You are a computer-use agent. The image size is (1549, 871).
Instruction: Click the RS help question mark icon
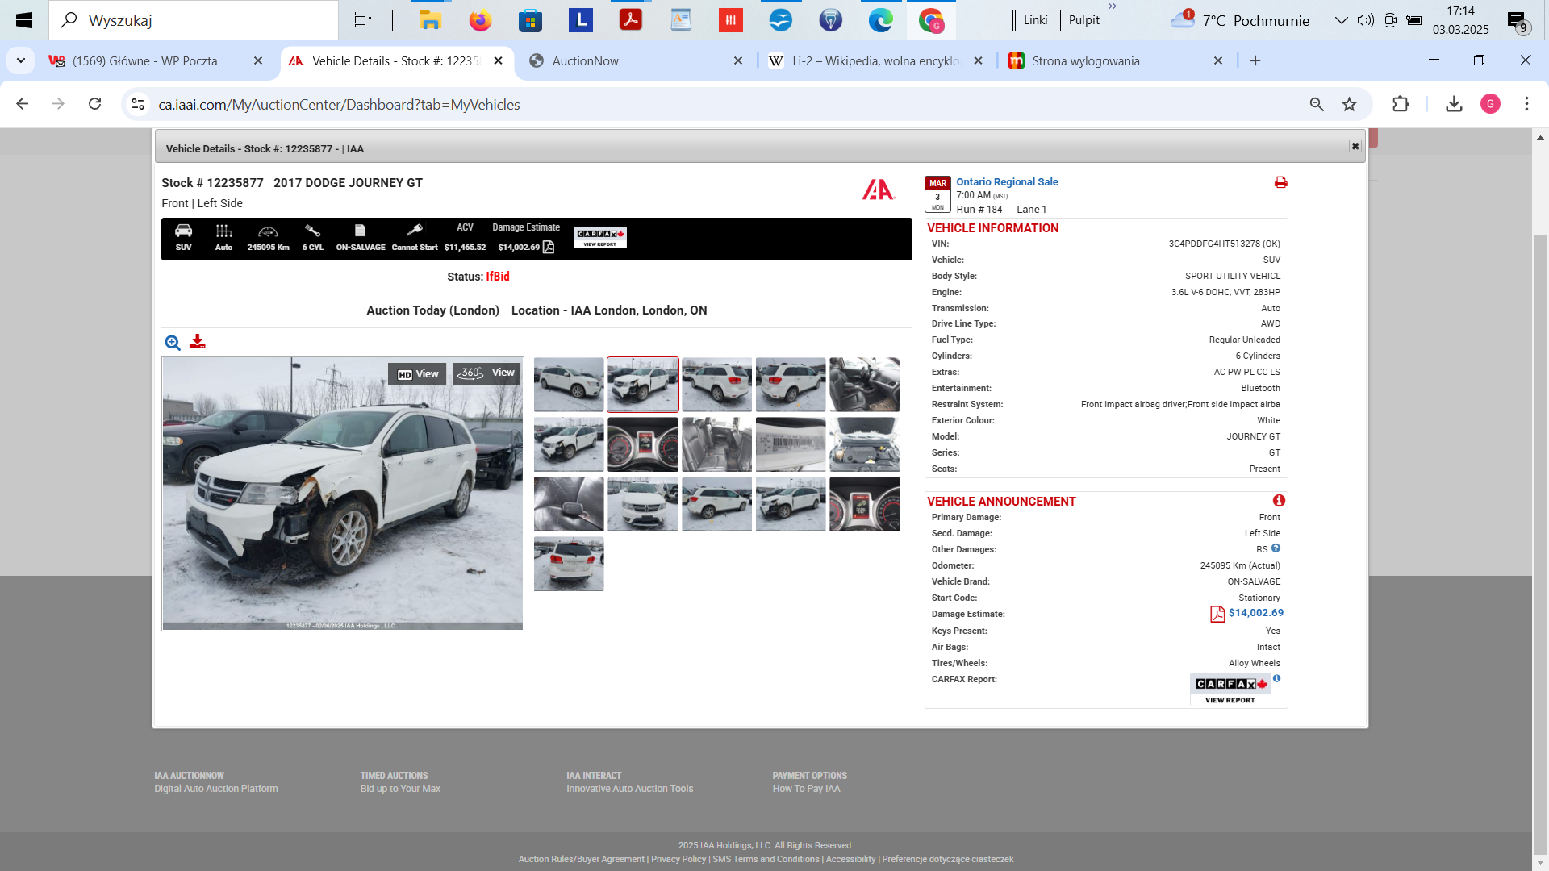pyautogui.click(x=1276, y=548)
